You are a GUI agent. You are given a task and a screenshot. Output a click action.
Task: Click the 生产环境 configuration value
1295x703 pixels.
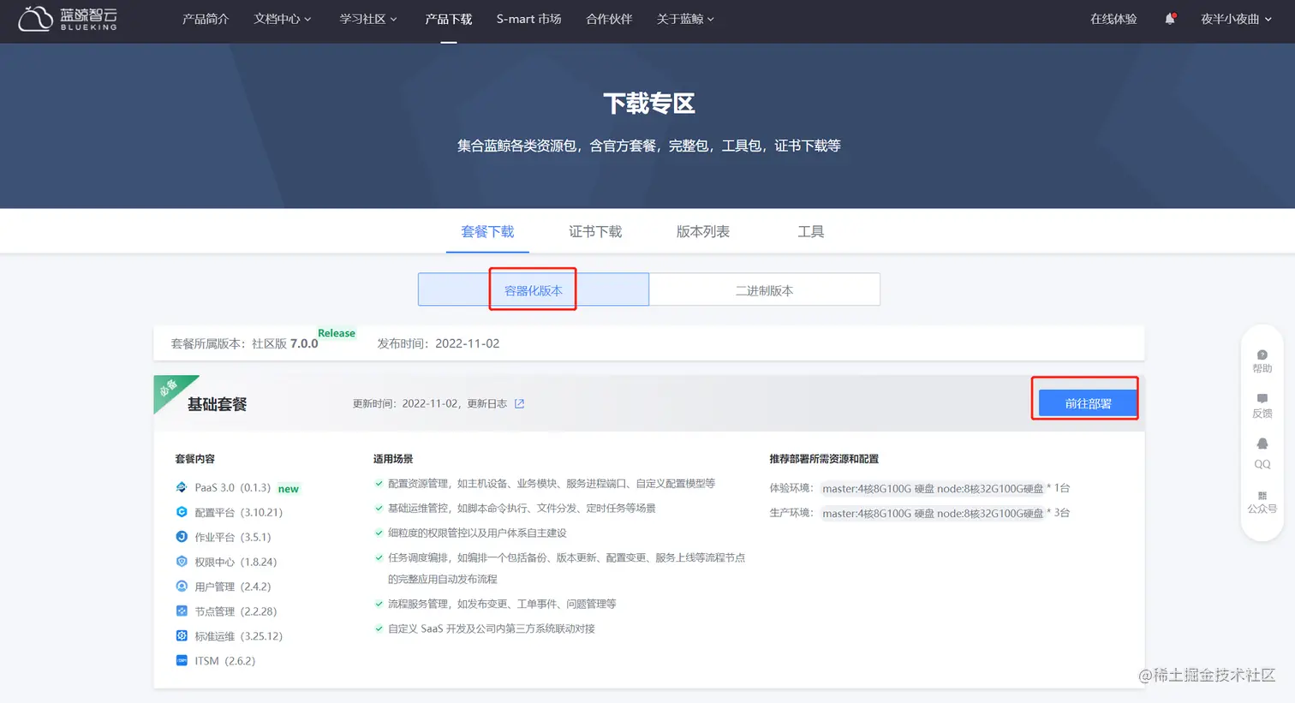point(933,513)
